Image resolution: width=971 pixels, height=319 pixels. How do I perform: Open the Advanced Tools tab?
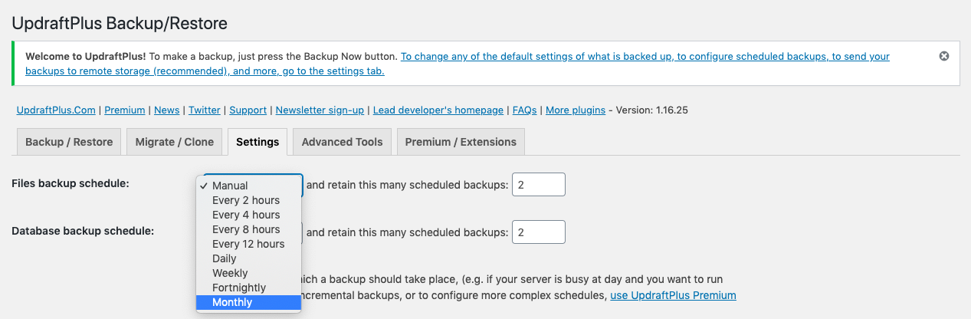[342, 142]
